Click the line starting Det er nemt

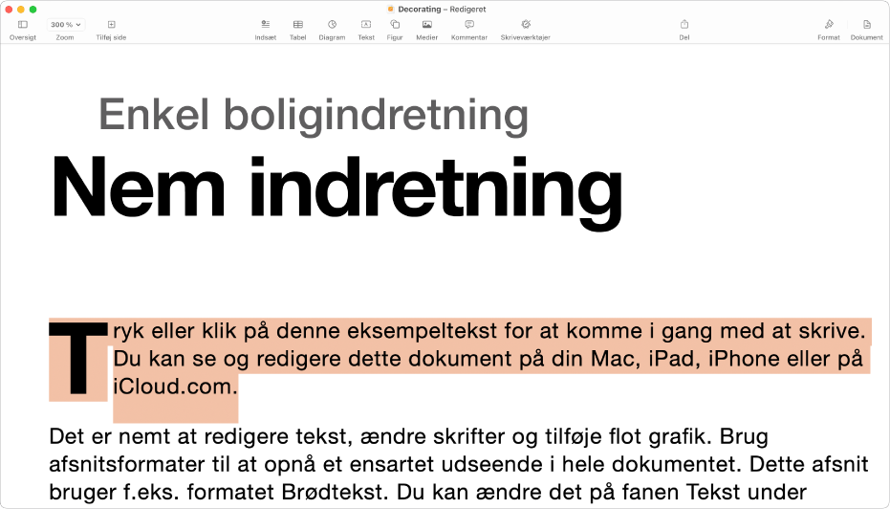coord(409,436)
